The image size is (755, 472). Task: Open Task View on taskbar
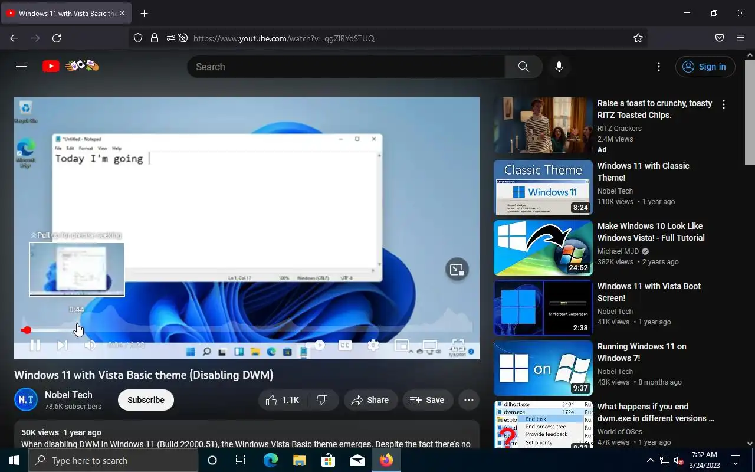click(x=241, y=460)
